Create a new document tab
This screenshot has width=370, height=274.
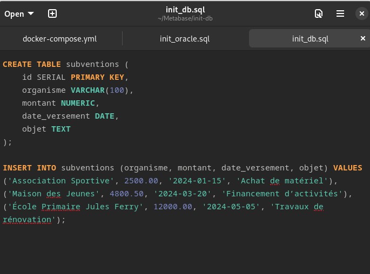point(52,13)
